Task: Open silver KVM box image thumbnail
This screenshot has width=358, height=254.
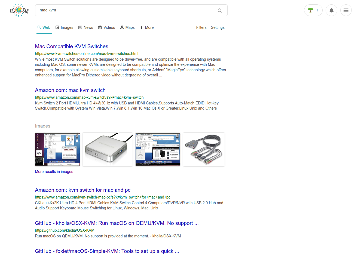Action: click(x=108, y=149)
